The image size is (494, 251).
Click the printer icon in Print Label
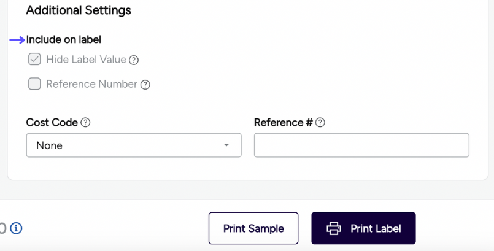[x=334, y=228]
